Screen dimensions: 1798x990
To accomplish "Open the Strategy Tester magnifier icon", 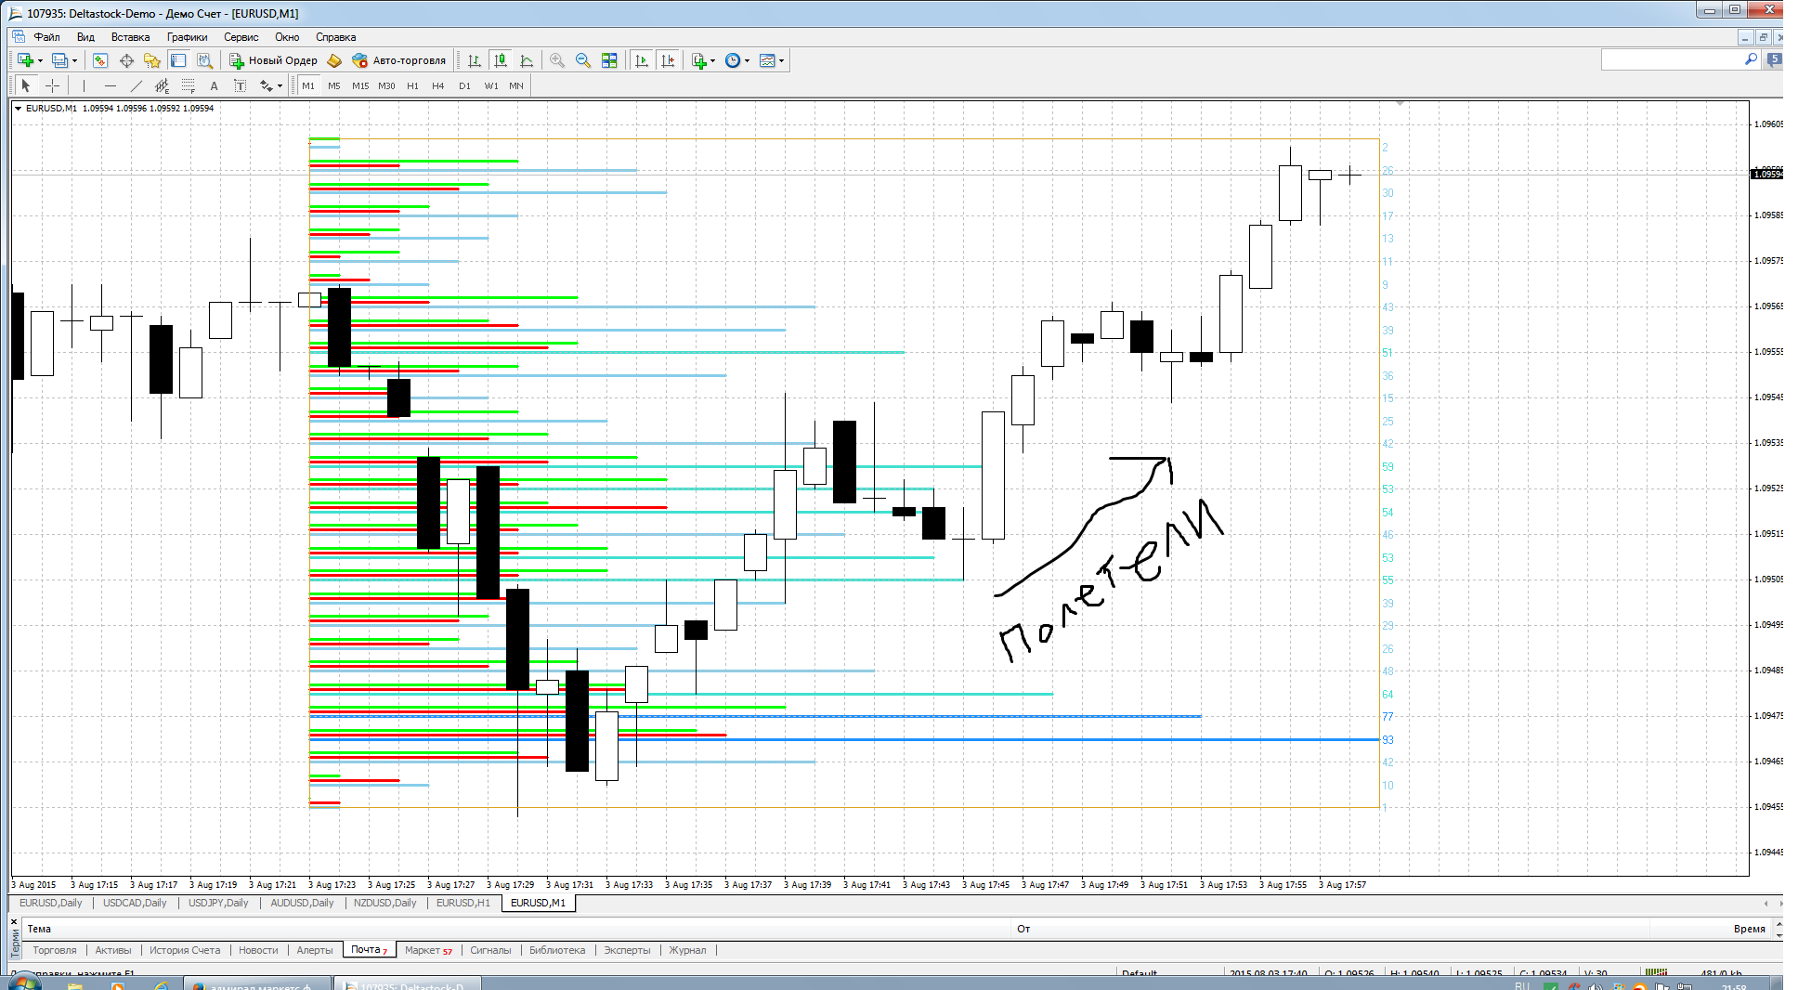I will click(204, 60).
